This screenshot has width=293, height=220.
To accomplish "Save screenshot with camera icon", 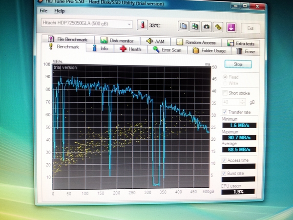I will [206, 27].
